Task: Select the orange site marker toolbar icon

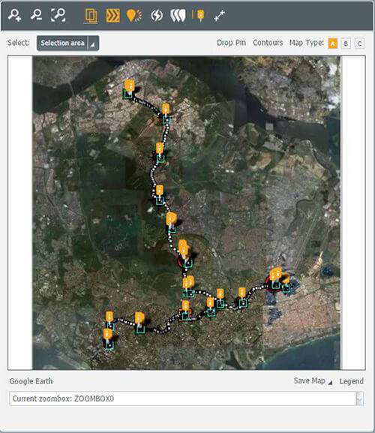Action: pos(199,16)
